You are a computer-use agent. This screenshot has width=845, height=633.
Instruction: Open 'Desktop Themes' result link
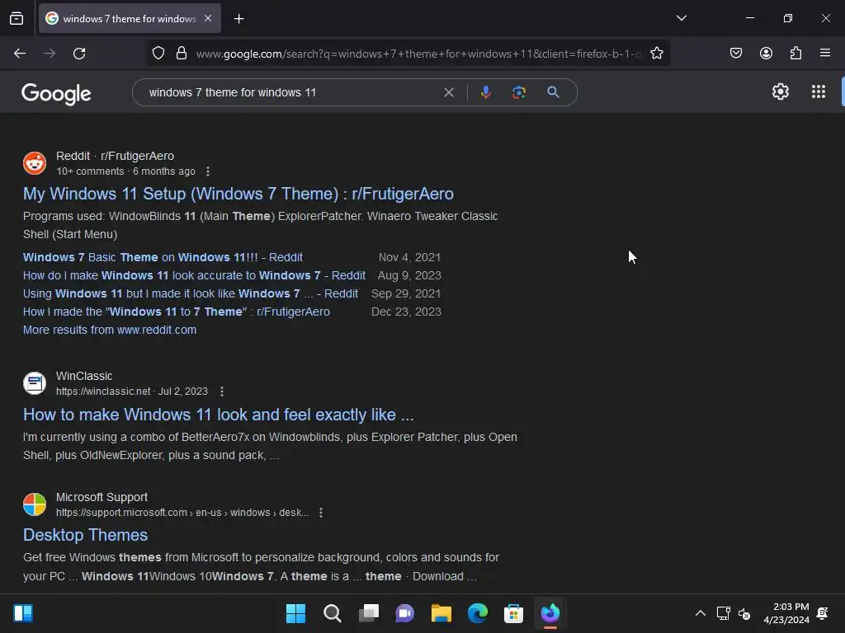(85, 535)
